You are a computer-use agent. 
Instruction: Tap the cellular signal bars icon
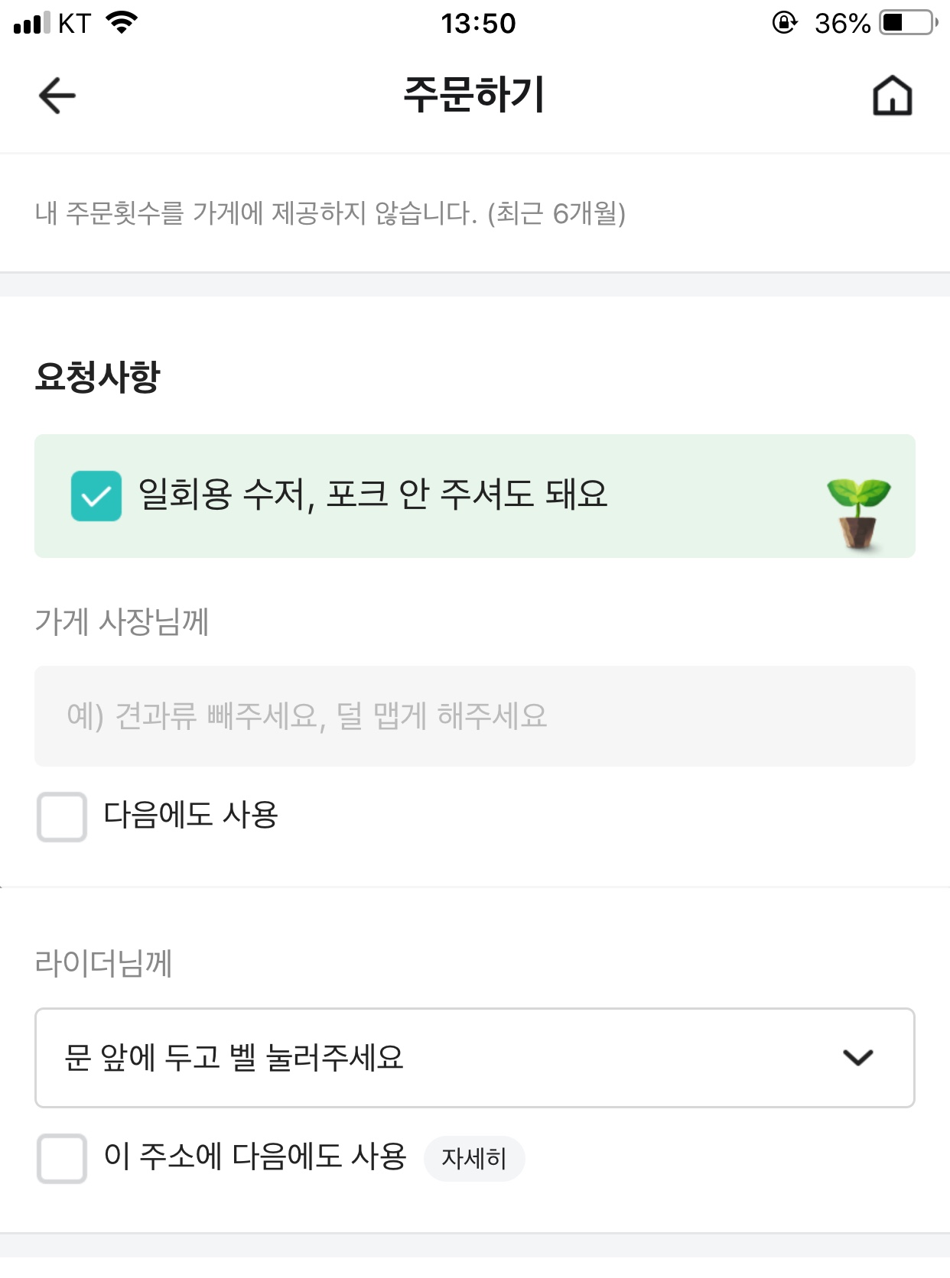pyautogui.click(x=31, y=23)
